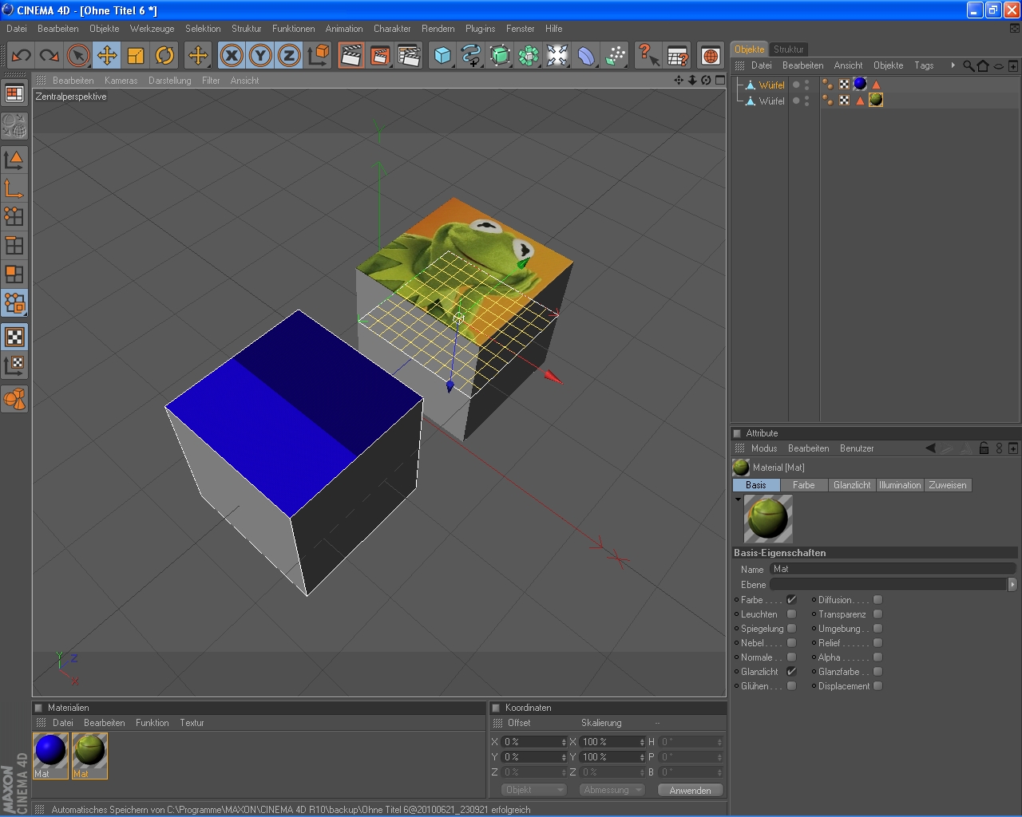Open the Werkzeuge menu
1022x817 pixels.
[152, 29]
